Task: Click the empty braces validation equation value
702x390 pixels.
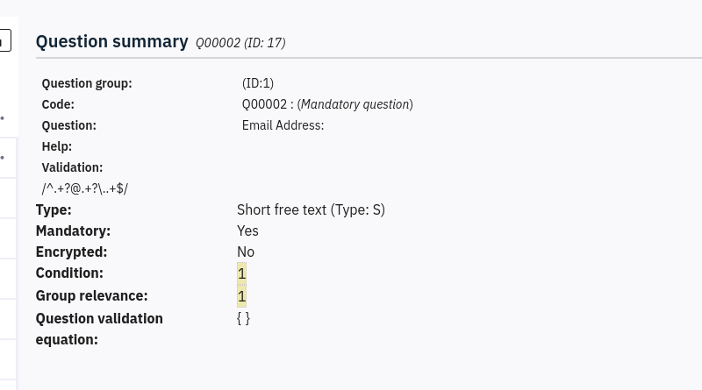Action: [x=243, y=318]
